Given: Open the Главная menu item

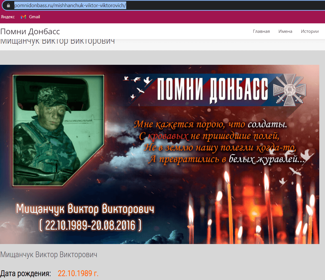Looking at the screenshot, I should [261, 31].
